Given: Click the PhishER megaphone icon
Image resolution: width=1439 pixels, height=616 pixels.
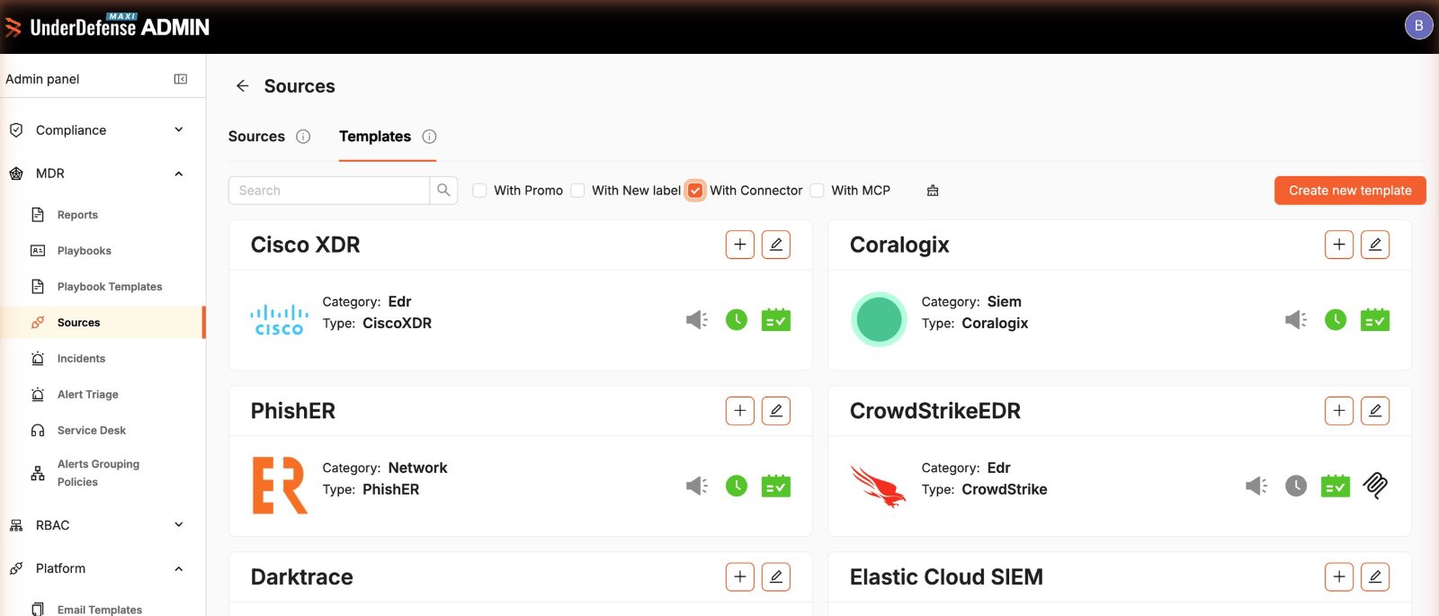Looking at the screenshot, I should (x=697, y=487).
